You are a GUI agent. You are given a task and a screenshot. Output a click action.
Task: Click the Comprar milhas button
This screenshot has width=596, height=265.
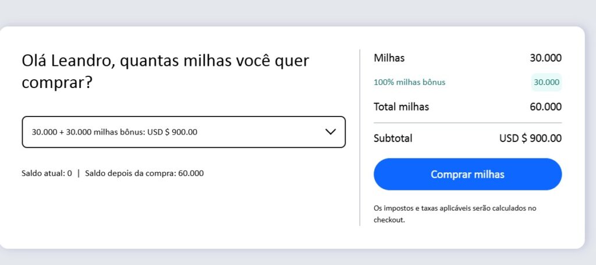[467, 174]
